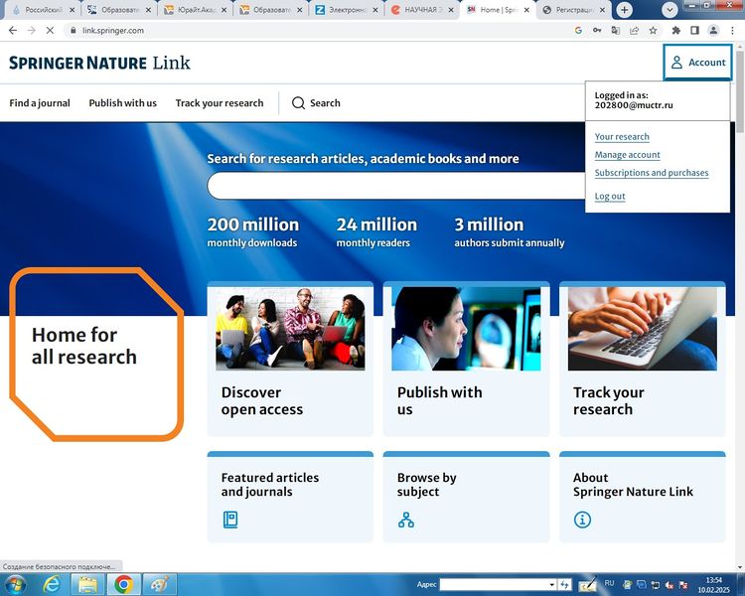Open a new tab with plus button
The height and width of the screenshot is (596, 745).
[625, 10]
